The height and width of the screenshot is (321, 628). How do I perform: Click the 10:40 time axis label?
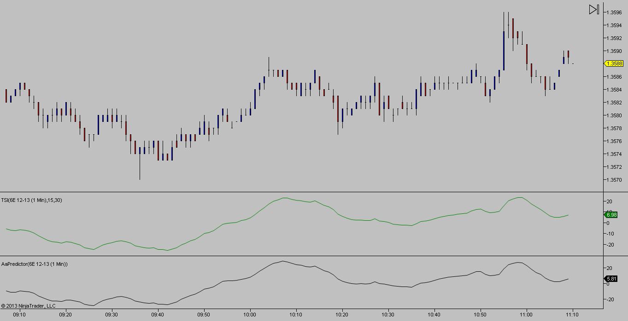[434, 315]
